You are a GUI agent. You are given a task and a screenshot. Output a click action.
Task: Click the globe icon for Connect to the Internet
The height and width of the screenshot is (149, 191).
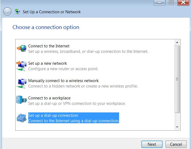[21, 48]
